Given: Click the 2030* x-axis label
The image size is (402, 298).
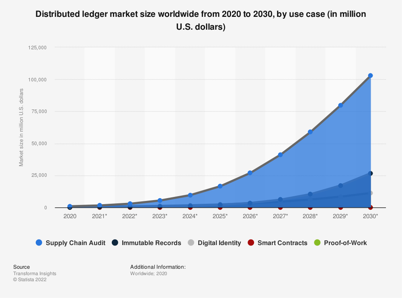Looking at the screenshot, I should pyautogui.click(x=370, y=216).
